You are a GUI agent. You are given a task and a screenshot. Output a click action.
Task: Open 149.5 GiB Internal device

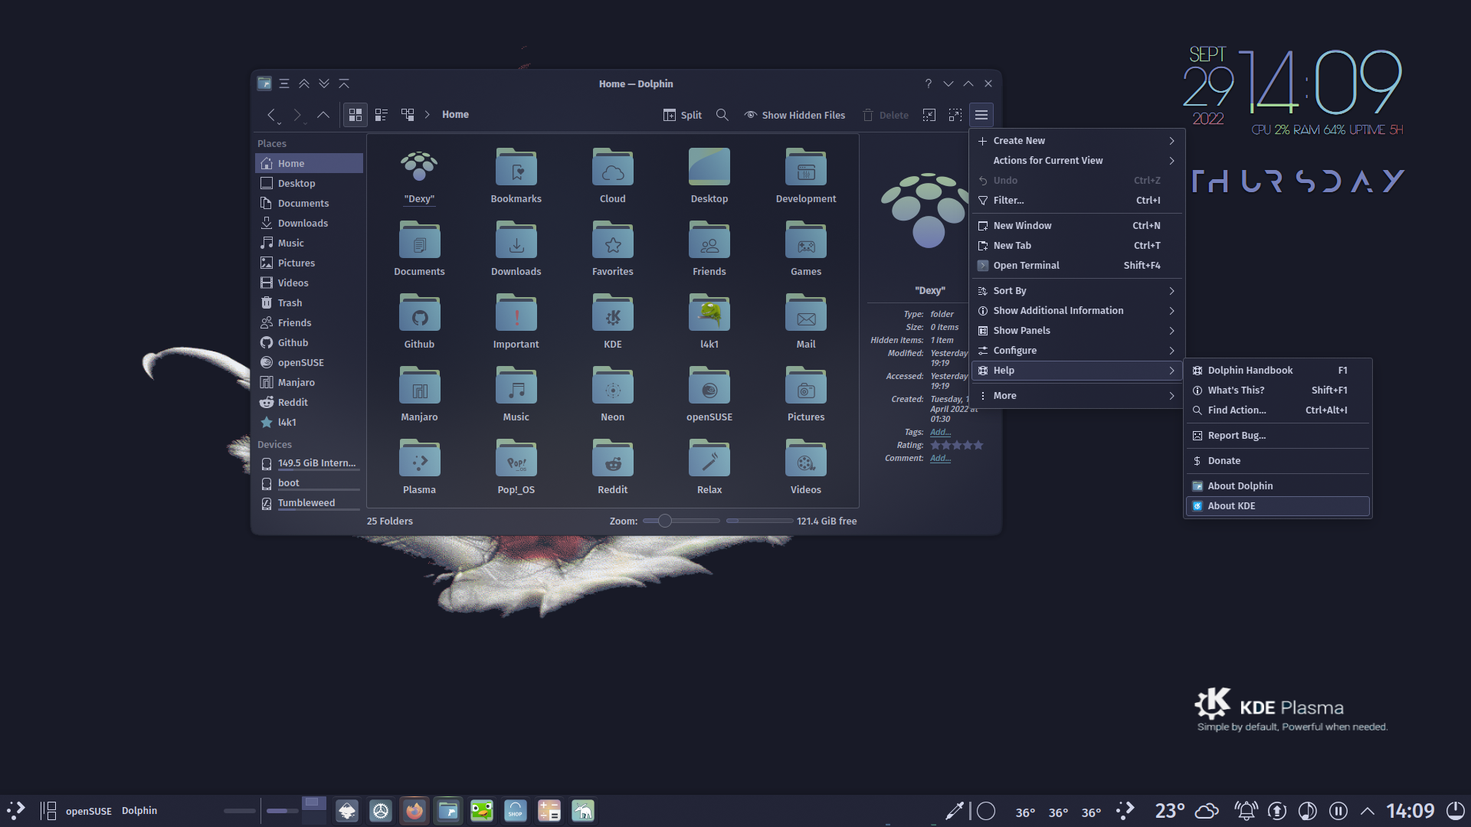[x=309, y=463]
